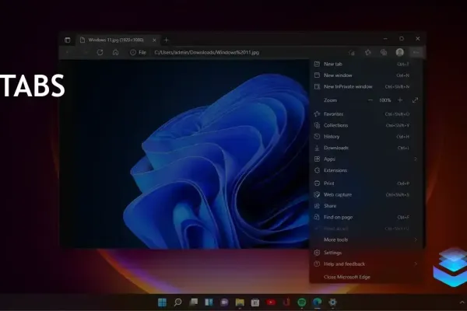Select Web capture in the menu

click(366, 194)
